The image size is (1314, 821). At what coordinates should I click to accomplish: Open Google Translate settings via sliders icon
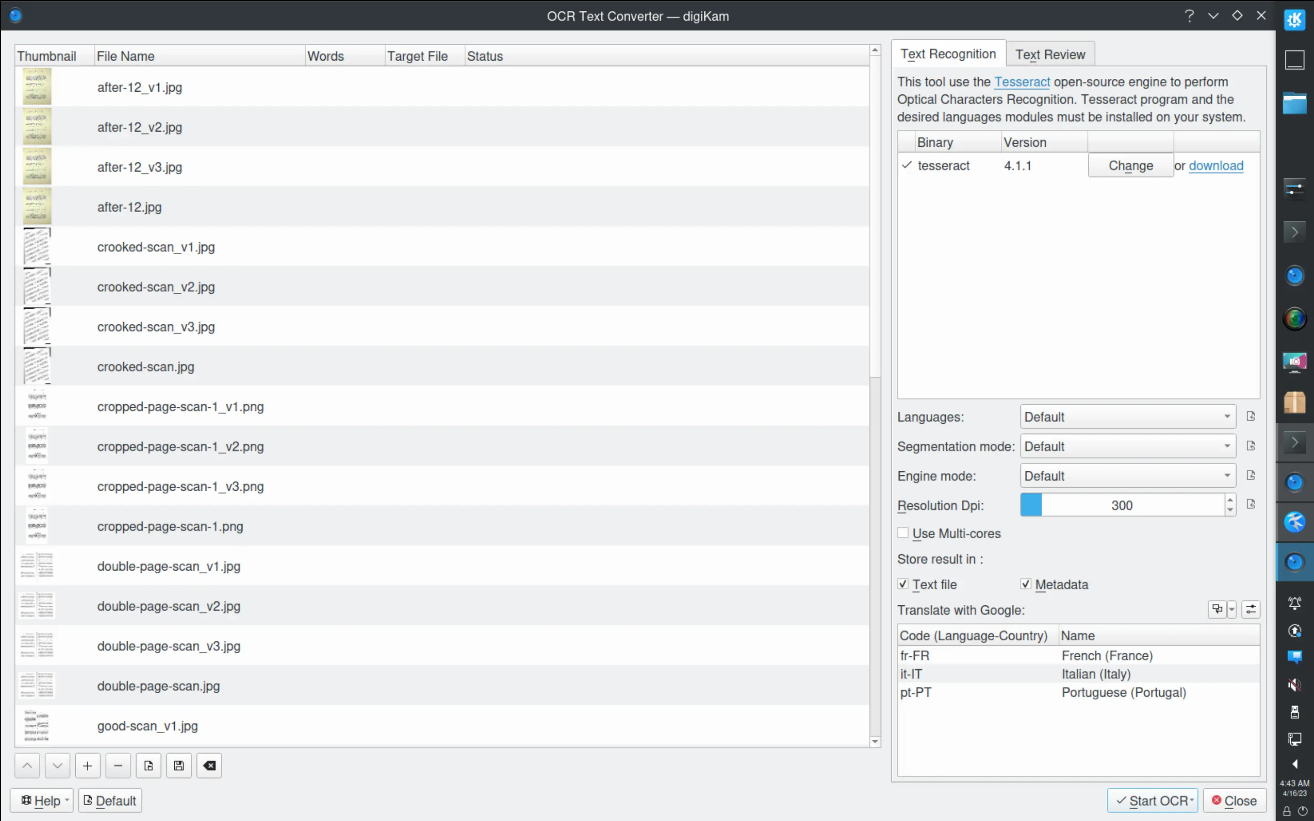(x=1251, y=609)
